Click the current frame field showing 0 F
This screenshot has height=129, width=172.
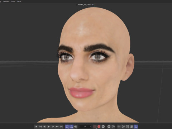click(x=85, y=126)
